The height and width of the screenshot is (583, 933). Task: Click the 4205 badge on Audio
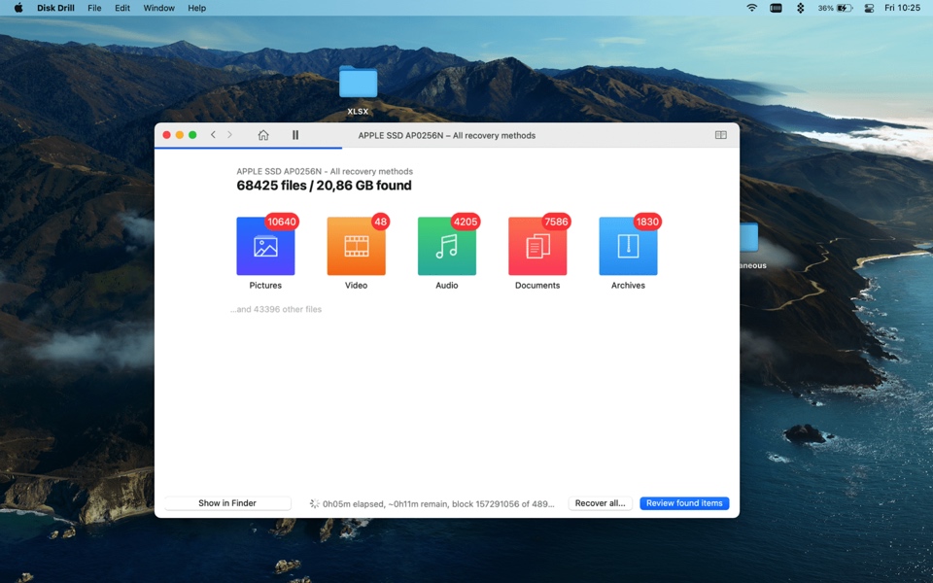pyautogui.click(x=466, y=222)
